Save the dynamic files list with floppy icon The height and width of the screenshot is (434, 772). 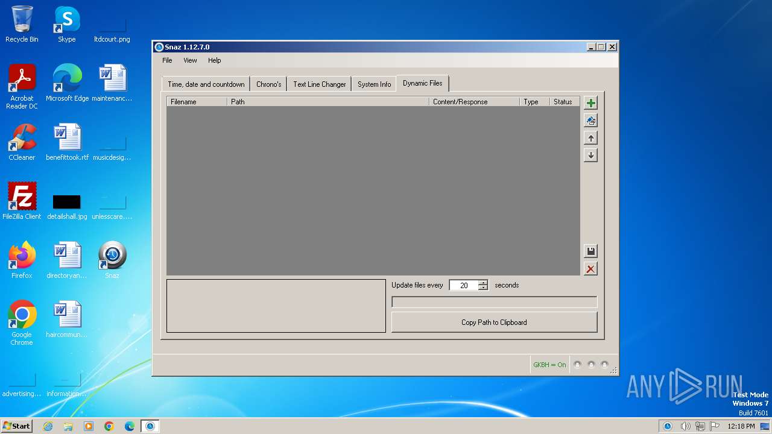pyautogui.click(x=590, y=251)
